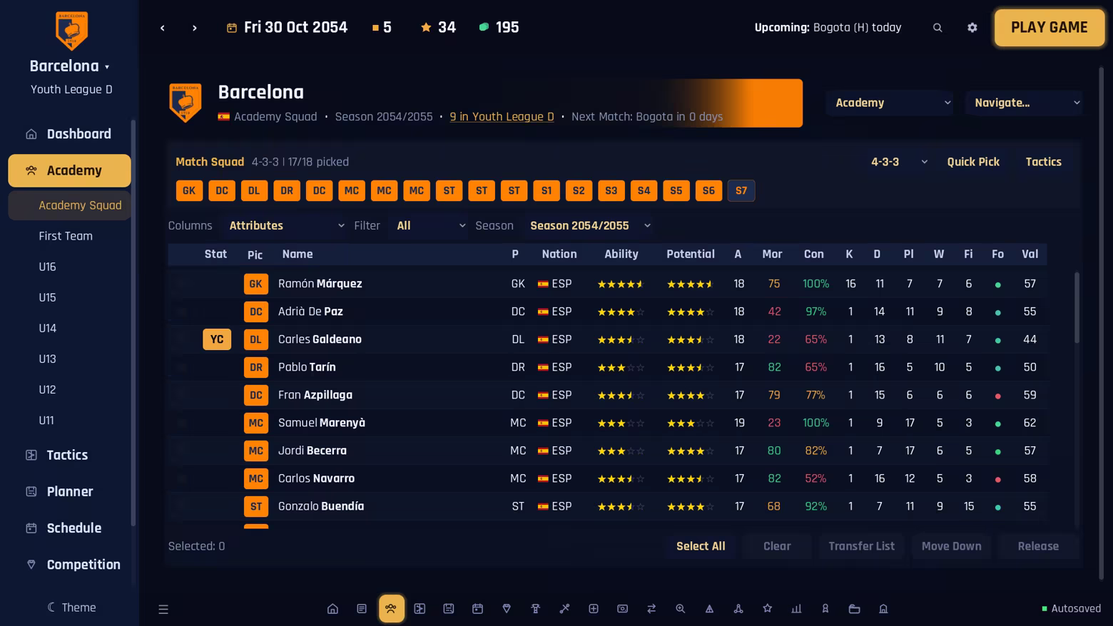Click the star icon in the bottom toolbar
This screenshot has height=626, width=1113.
pos(768,609)
